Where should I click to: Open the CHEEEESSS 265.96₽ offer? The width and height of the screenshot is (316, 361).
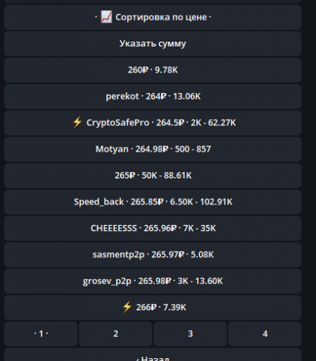[x=153, y=228]
